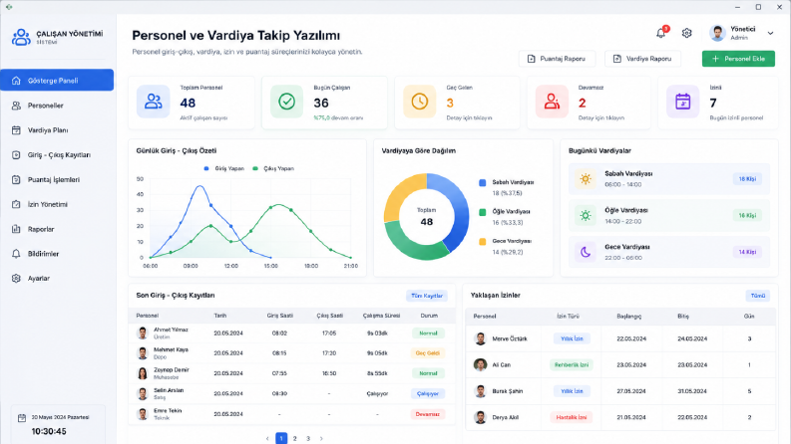This screenshot has width=791, height=444.
Task: Click the donut chart Toplam 48
Action: pyautogui.click(x=427, y=216)
